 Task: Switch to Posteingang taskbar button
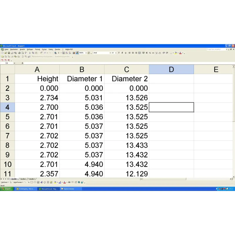26,189
